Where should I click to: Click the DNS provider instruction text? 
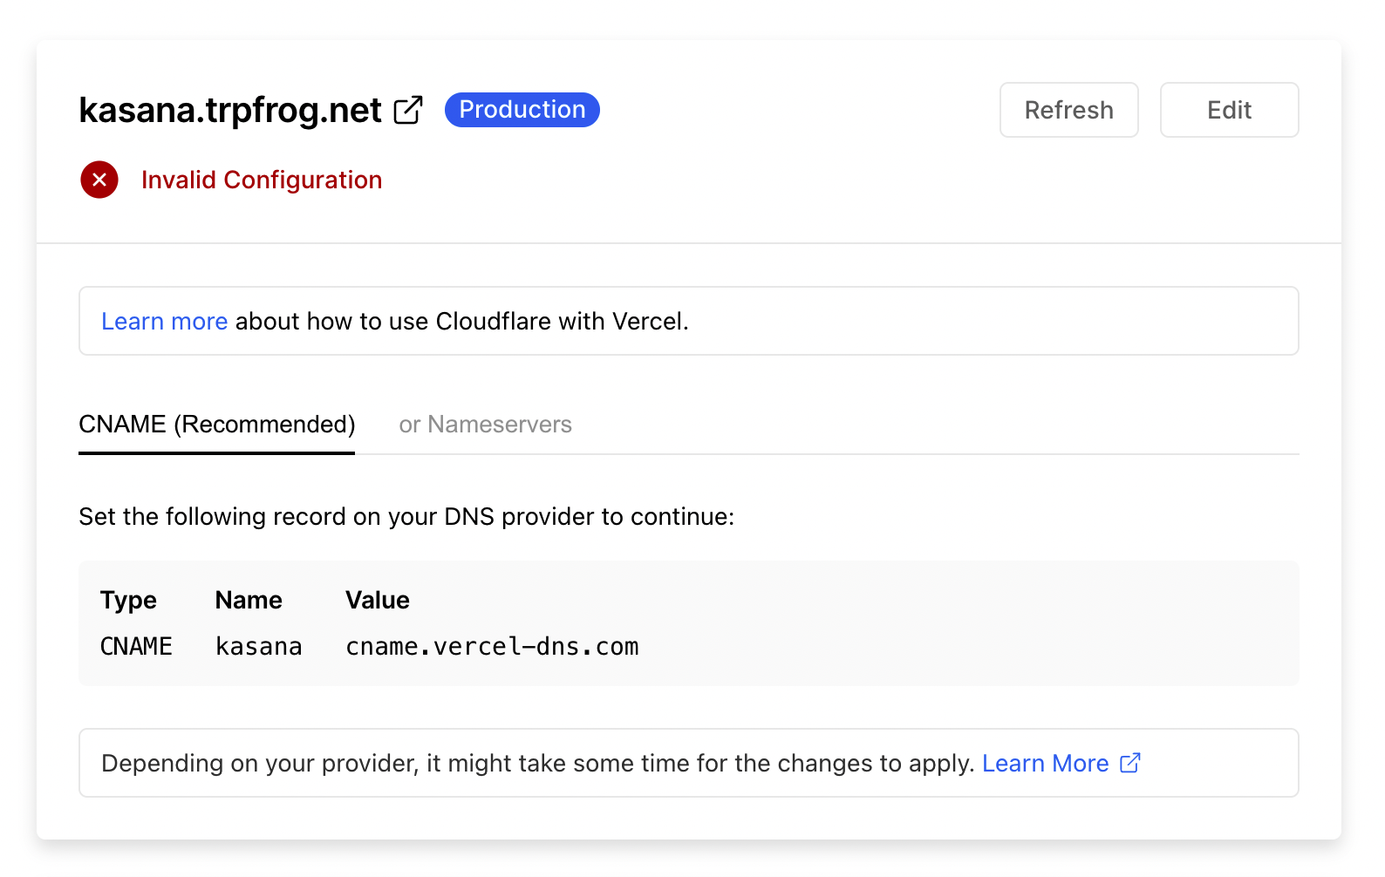[x=406, y=517]
